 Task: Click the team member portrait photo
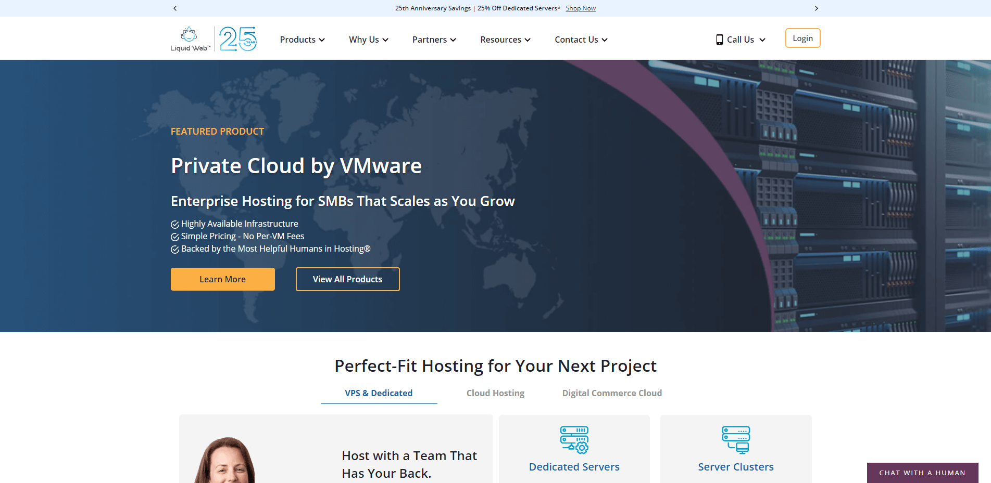coord(225,461)
